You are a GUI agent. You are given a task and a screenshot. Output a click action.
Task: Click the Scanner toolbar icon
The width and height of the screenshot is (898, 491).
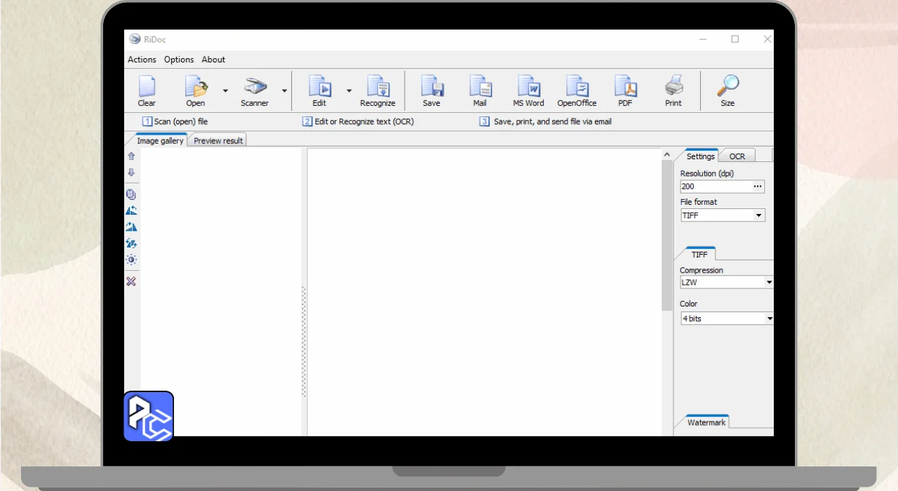[255, 91]
